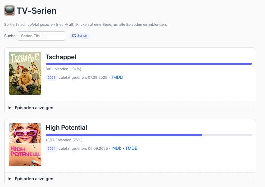Open Tschappel's TMDB link
Image resolution: width=265 pixels, height=187 pixels.
[117, 77]
